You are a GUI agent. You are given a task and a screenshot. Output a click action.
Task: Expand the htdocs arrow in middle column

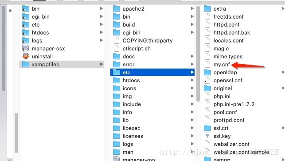click(x=192, y=80)
